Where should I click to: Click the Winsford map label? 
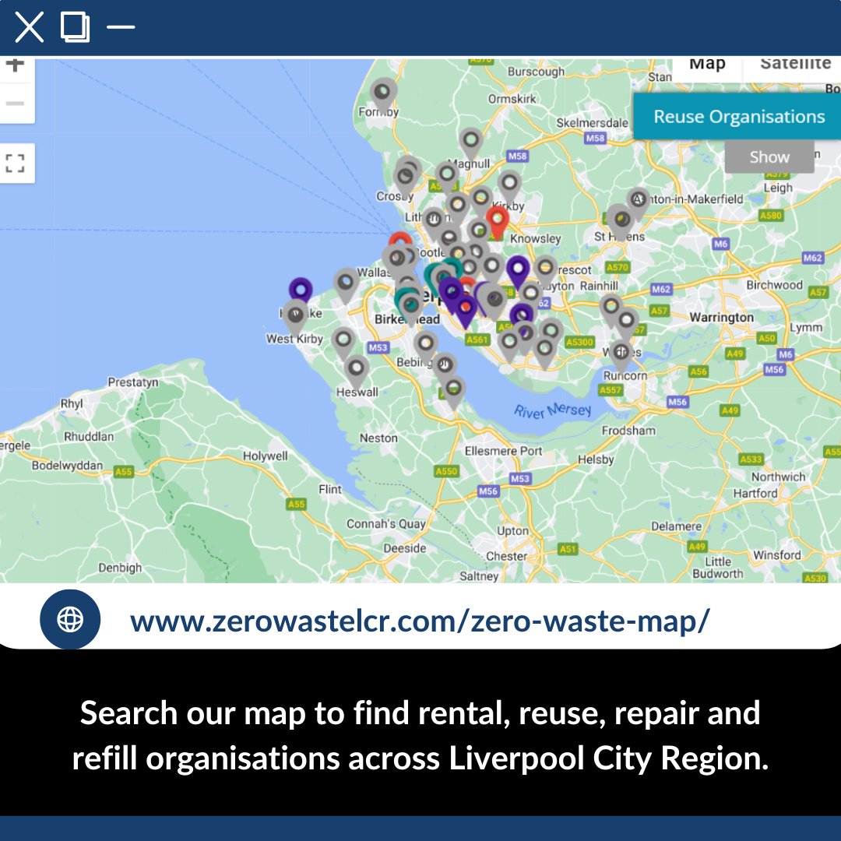tap(776, 554)
